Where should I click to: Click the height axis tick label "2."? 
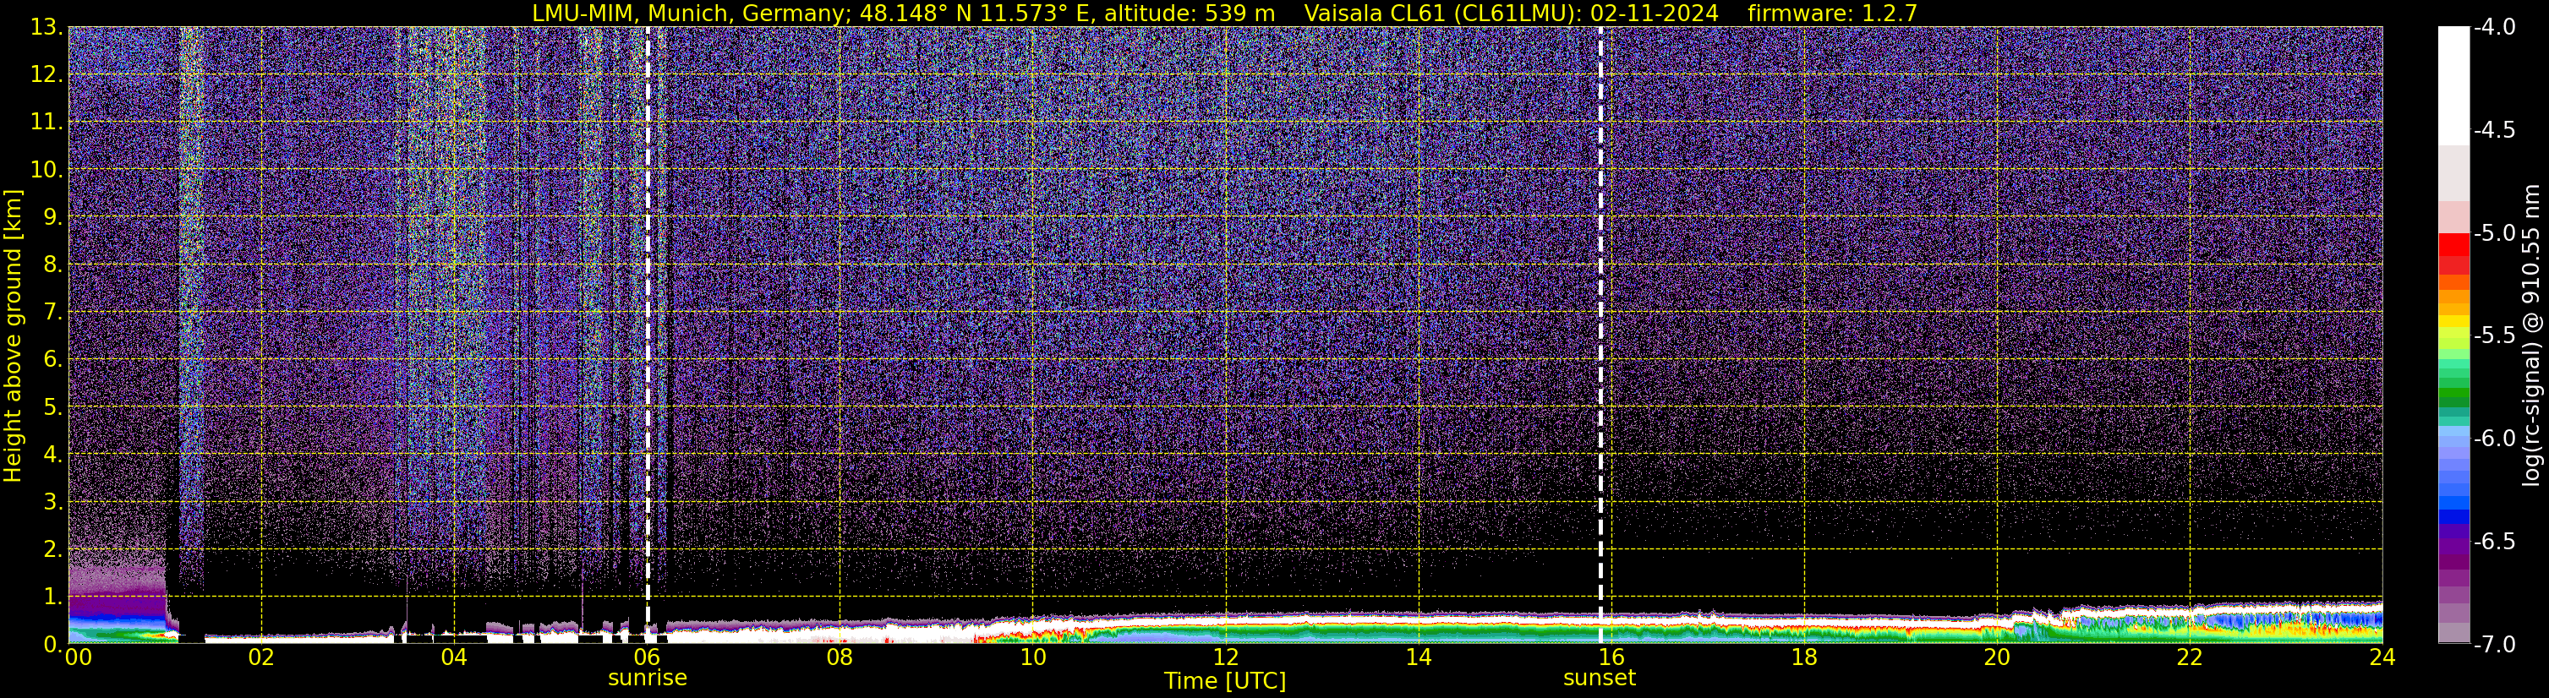(x=53, y=550)
